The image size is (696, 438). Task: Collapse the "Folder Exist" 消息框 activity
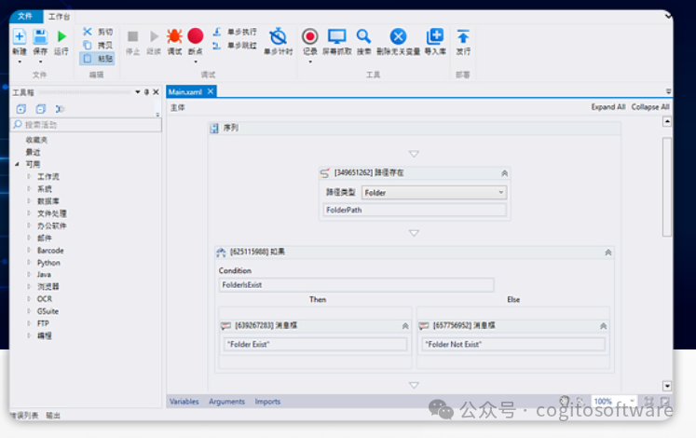(x=405, y=326)
